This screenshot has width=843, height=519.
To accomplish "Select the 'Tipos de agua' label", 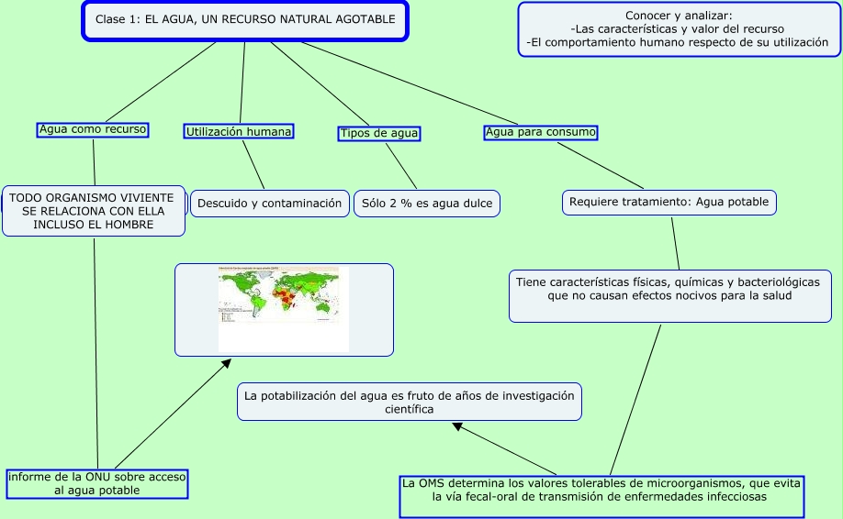I will (379, 133).
